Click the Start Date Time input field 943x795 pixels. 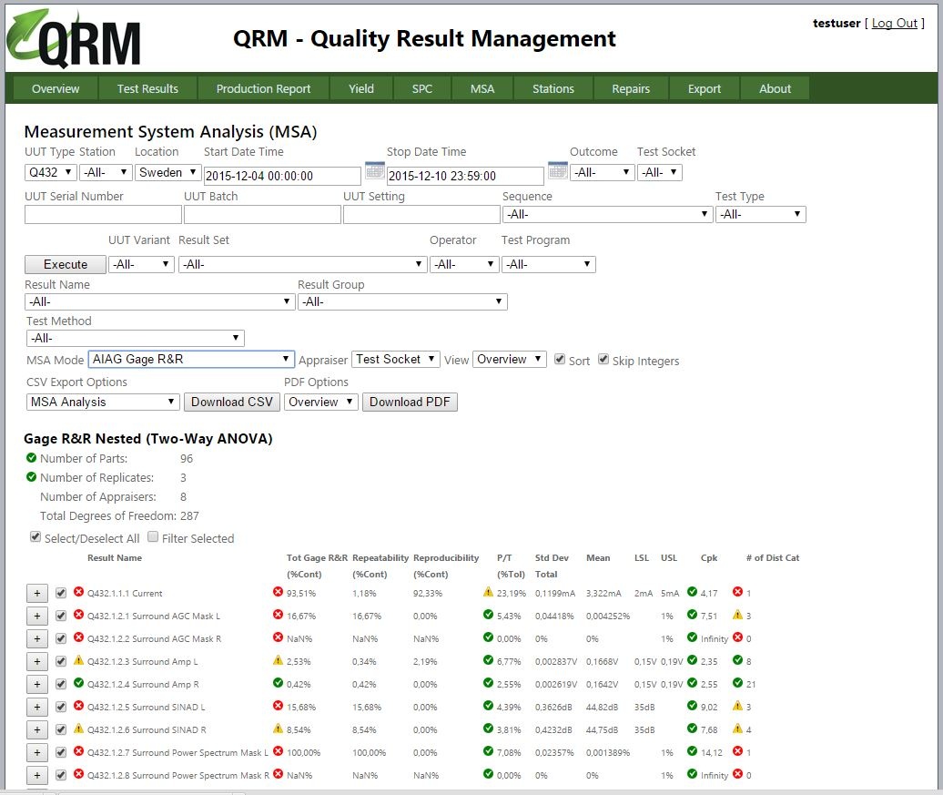[282, 176]
